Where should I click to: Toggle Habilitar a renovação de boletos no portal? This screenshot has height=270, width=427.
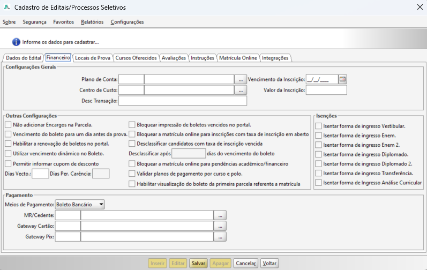tap(8, 144)
